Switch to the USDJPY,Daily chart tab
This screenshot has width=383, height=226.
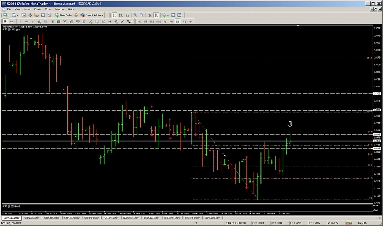point(192,217)
